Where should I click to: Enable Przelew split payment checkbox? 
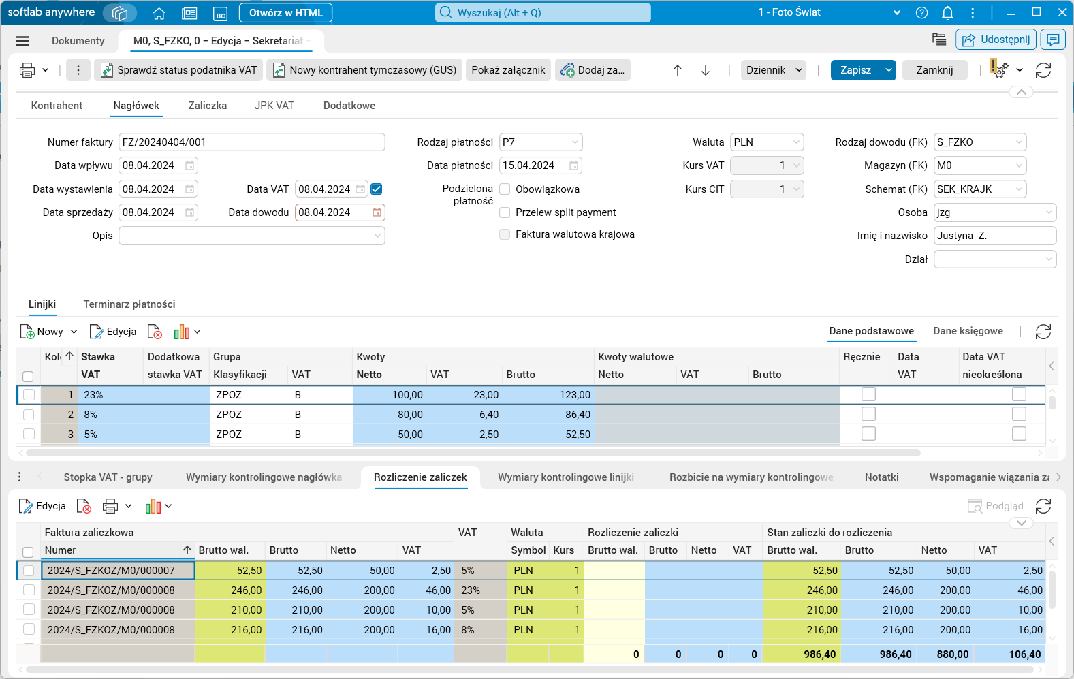505,212
